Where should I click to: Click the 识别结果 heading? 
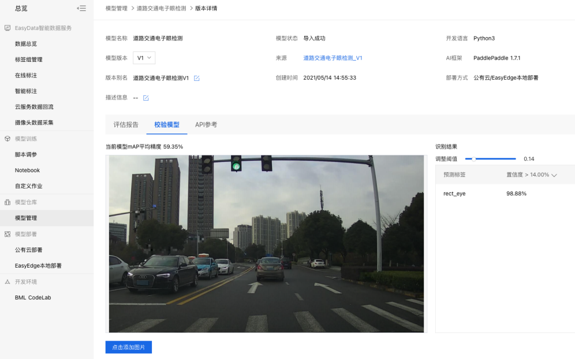[446, 147]
